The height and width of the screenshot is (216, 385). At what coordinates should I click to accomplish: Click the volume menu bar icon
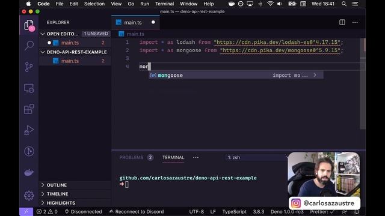click(x=280, y=4)
